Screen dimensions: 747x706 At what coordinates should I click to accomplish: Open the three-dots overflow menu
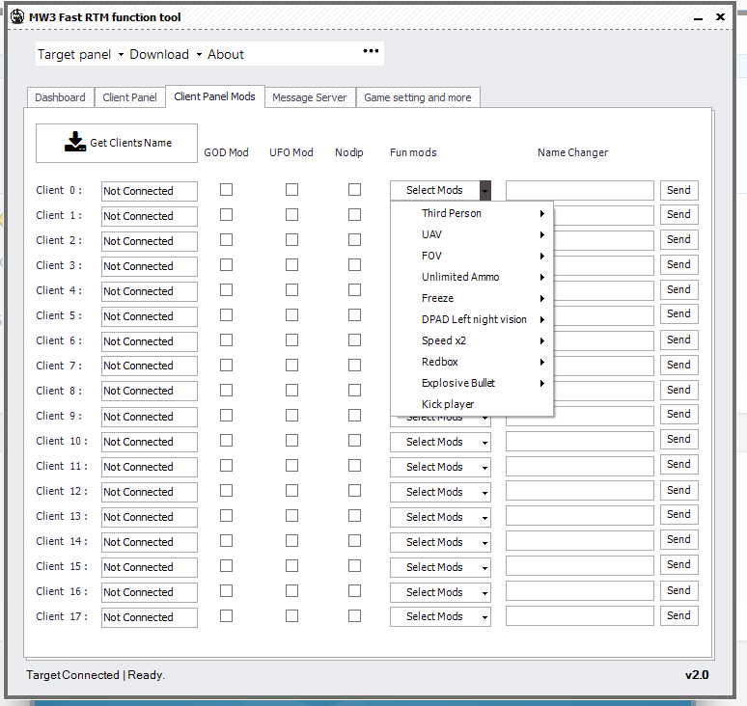(x=371, y=50)
